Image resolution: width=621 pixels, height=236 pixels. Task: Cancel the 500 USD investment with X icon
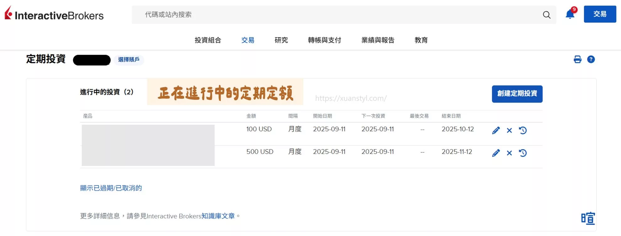509,153
